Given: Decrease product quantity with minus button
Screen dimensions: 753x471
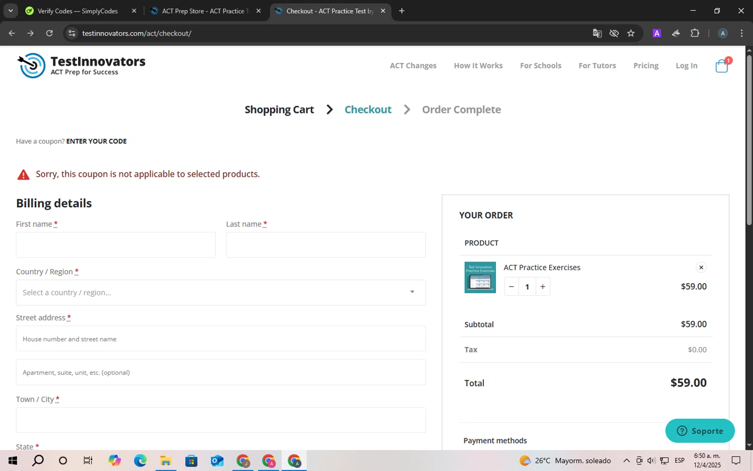Looking at the screenshot, I should (x=512, y=287).
